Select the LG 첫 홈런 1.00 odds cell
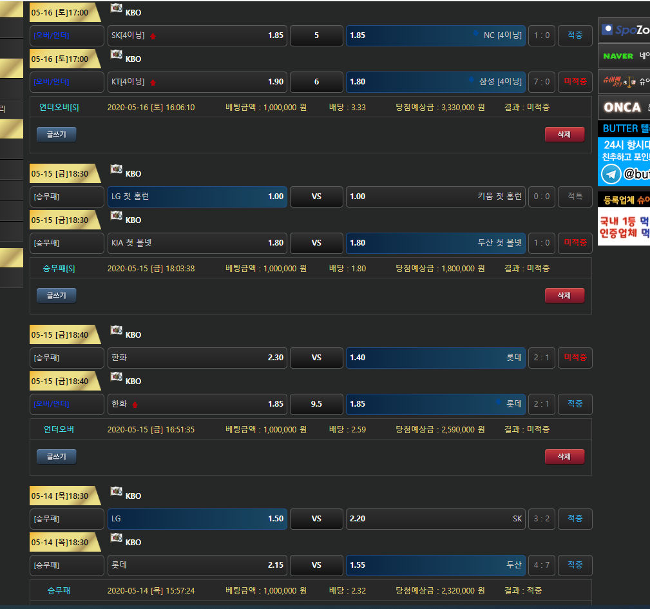650x609 pixels. coord(197,197)
